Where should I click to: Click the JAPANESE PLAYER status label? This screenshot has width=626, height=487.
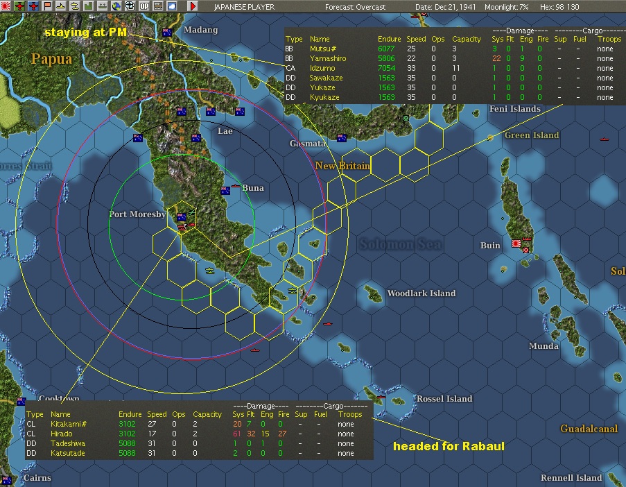pyautogui.click(x=244, y=7)
